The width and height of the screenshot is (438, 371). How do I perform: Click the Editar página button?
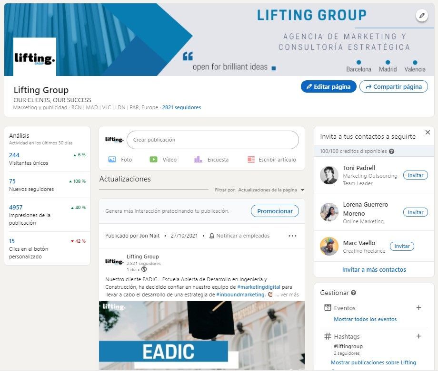coord(328,86)
